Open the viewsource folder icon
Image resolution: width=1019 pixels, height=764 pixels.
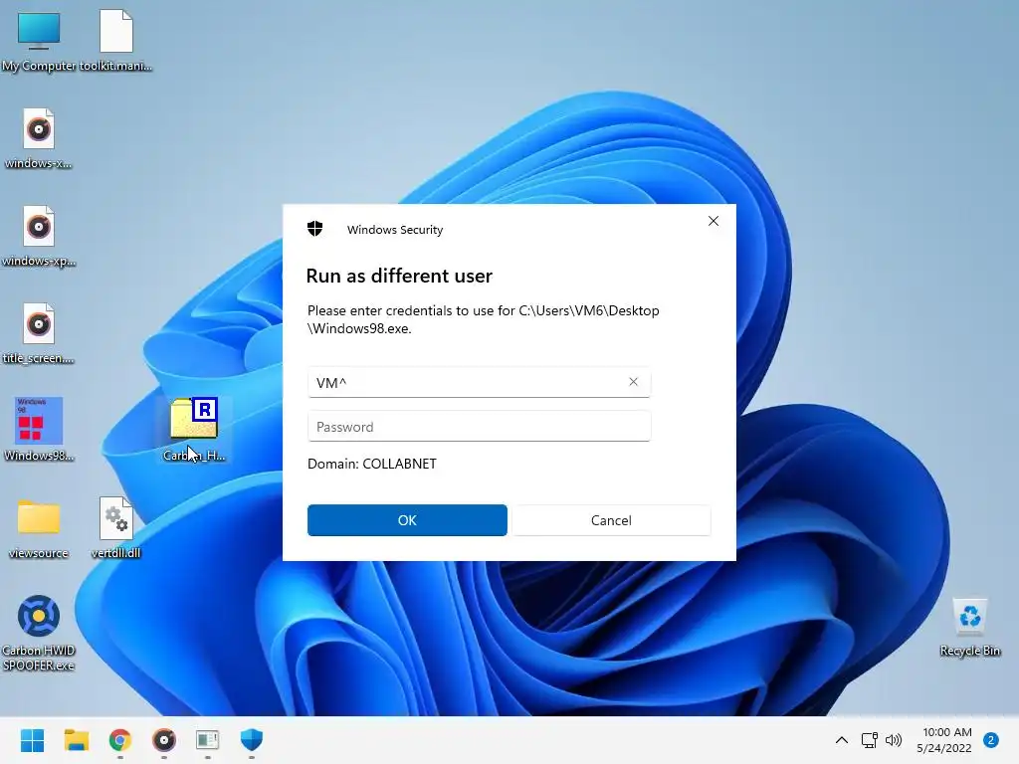click(39, 528)
